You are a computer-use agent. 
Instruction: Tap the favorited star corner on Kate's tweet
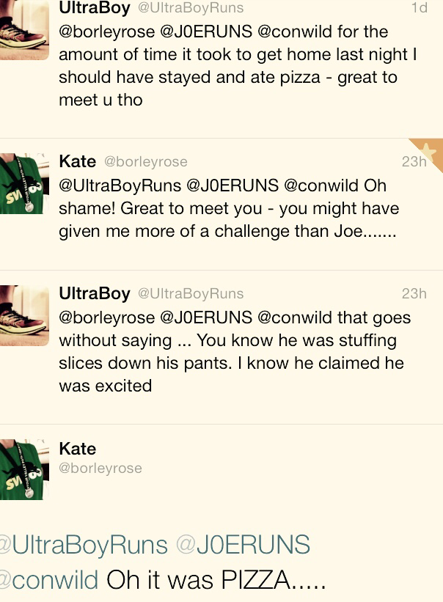tap(427, 153)
